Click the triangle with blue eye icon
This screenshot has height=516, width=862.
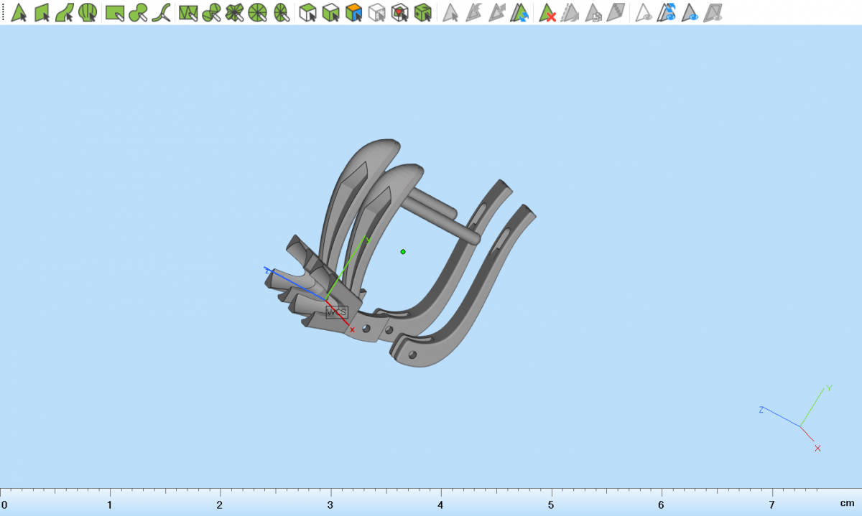coord(690,12)
